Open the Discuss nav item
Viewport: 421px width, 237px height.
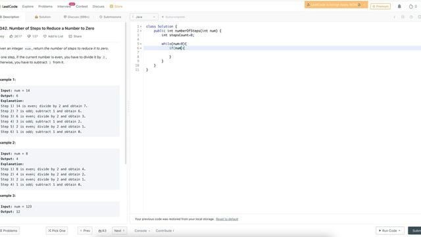(99, 7)
